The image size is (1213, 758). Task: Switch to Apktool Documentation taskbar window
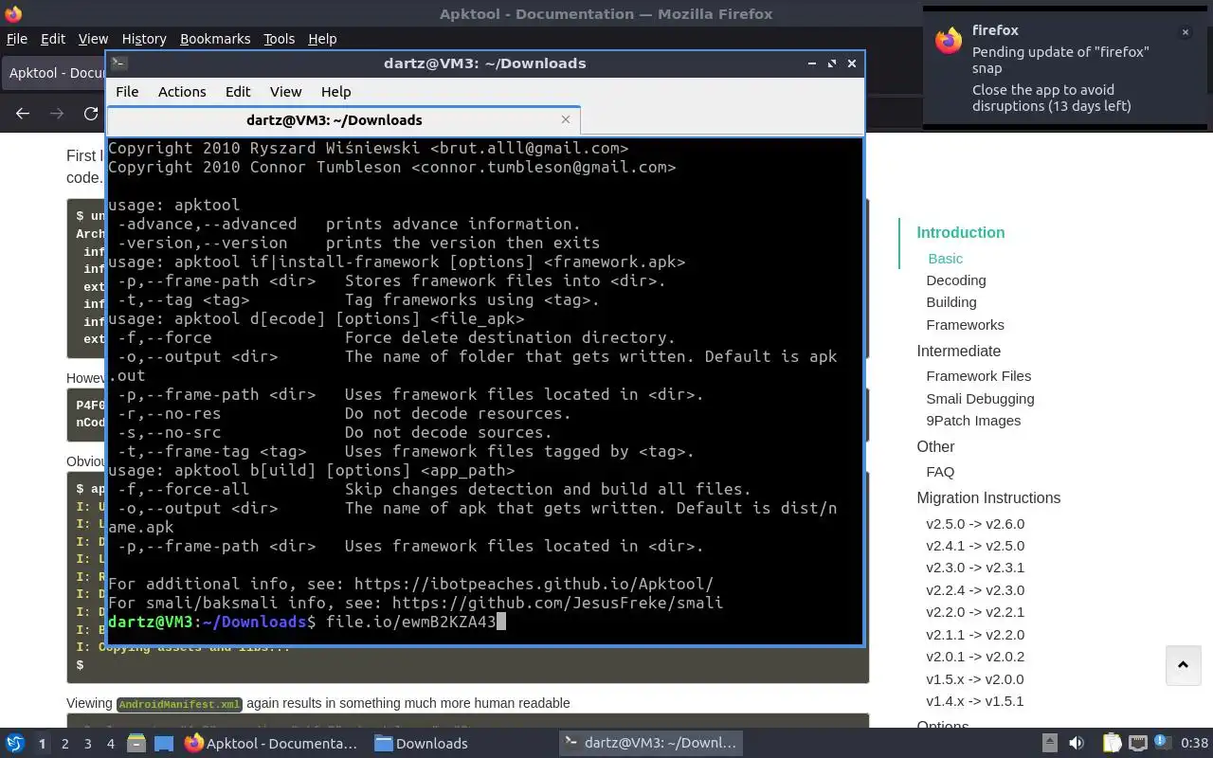click(x=271, y=744)
